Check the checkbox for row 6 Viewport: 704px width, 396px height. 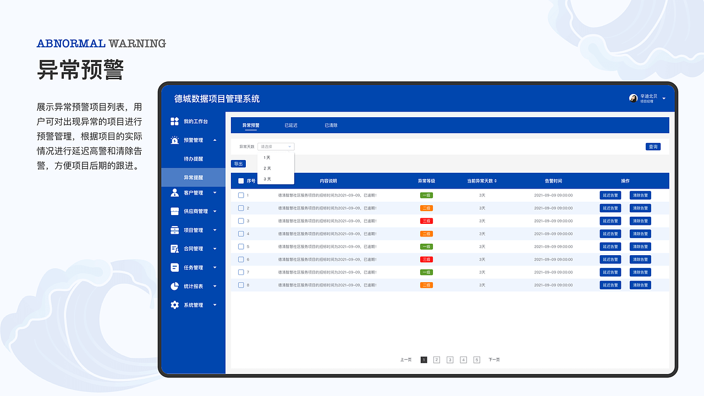[241, 259]
